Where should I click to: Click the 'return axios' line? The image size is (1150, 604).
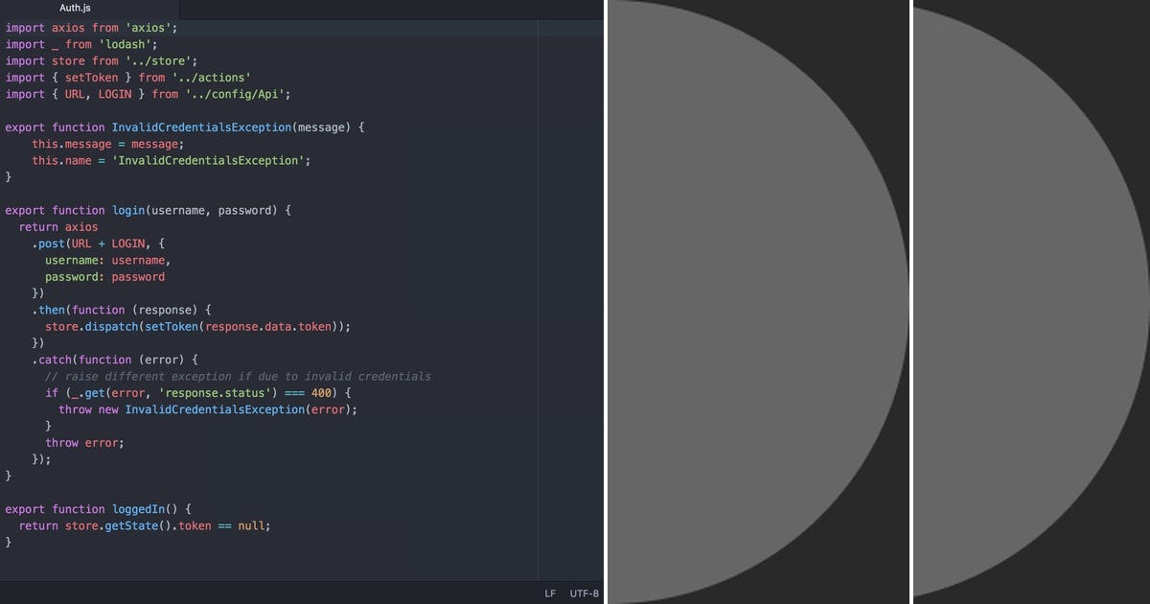pos(58,227)
